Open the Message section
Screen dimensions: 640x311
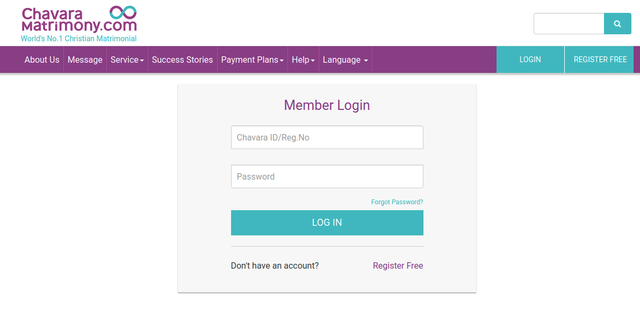coord(85,60)
